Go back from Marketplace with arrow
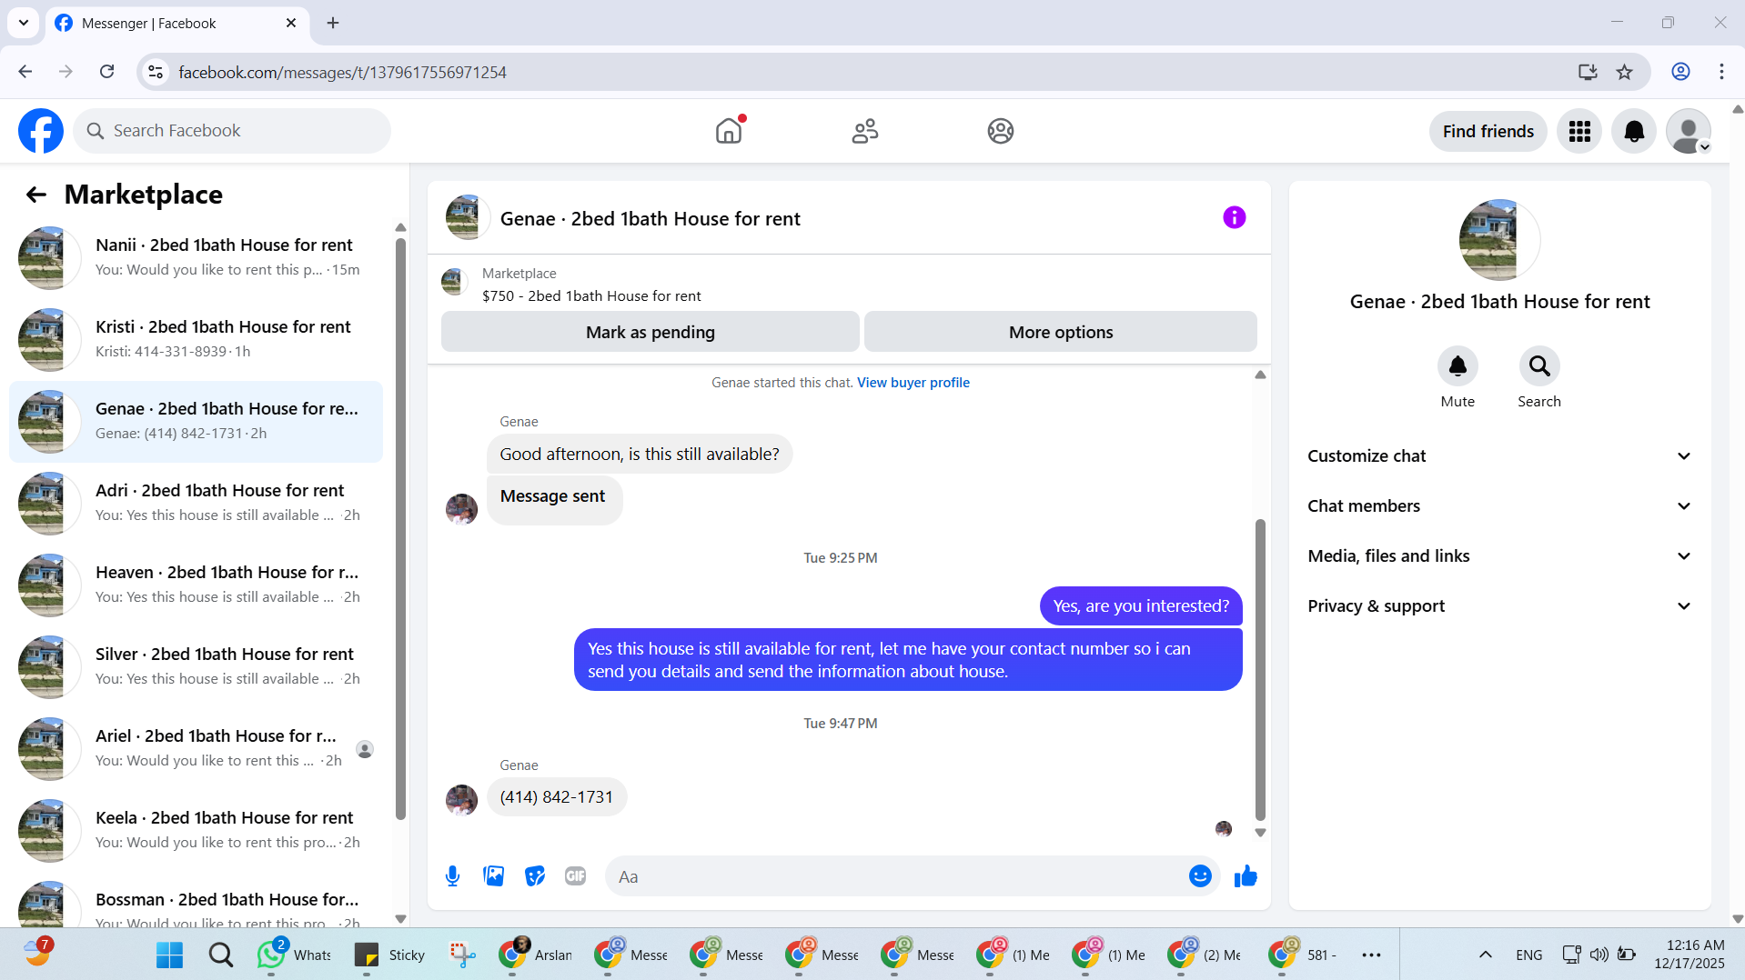The height and width of the screenshot is (980, 1745). pyautogui.click(x=36, y=195)
